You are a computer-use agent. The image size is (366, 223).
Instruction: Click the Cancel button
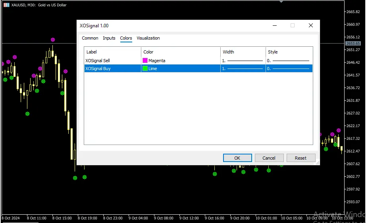(269, 158)
